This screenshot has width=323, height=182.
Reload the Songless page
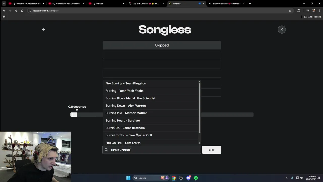[x=16, y=11]
